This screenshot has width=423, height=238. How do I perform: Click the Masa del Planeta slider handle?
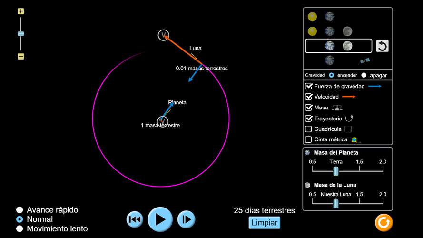[335, 171]
